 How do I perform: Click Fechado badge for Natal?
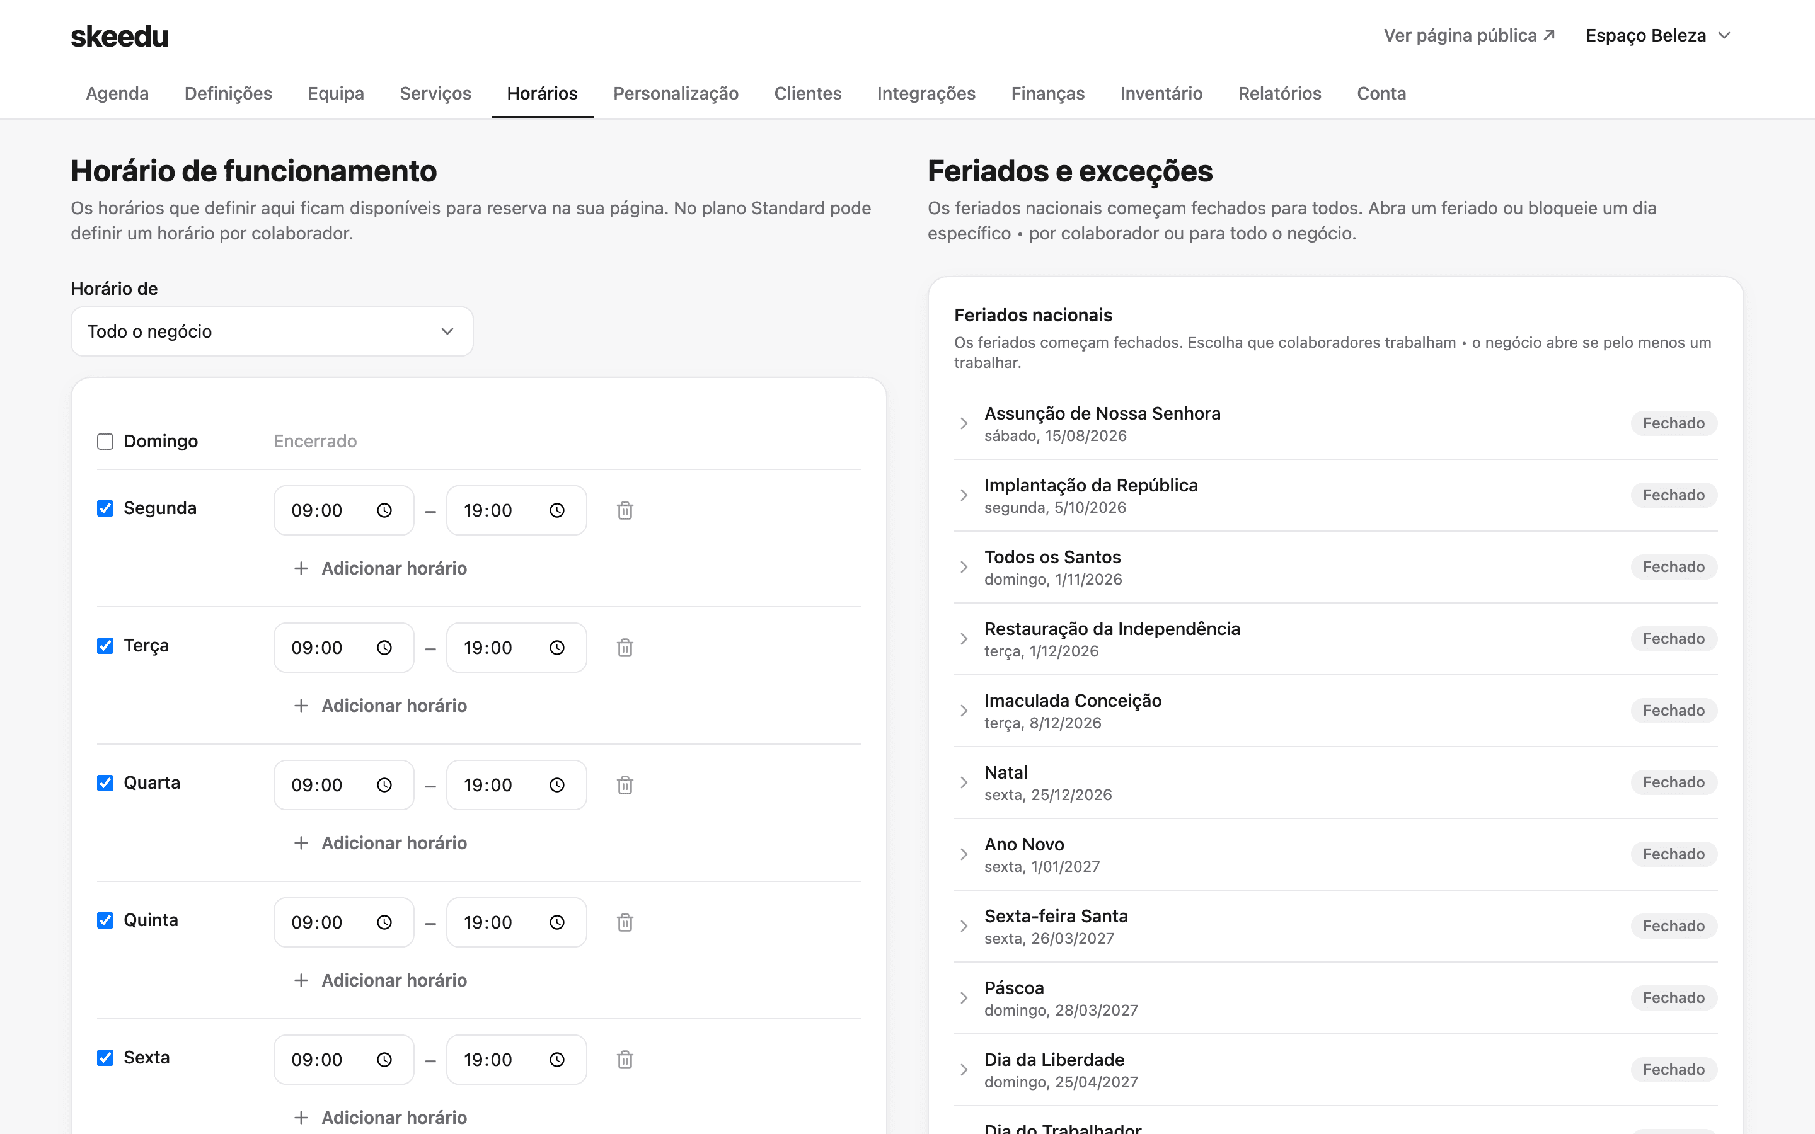[x=1673, y=782]
